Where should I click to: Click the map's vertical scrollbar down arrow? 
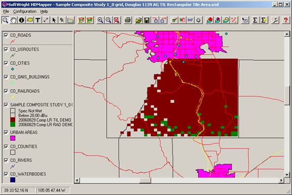(287, 175)
